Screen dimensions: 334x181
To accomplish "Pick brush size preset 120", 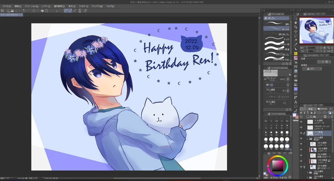I will 287,146.
